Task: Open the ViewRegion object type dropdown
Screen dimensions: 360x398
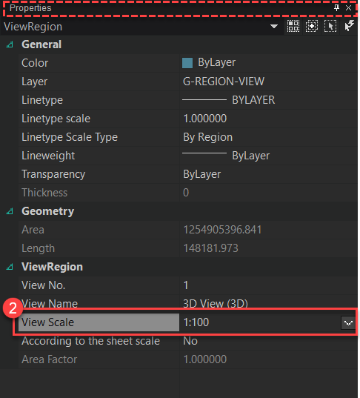Action: pyautogui.click(x=274, y=27)
